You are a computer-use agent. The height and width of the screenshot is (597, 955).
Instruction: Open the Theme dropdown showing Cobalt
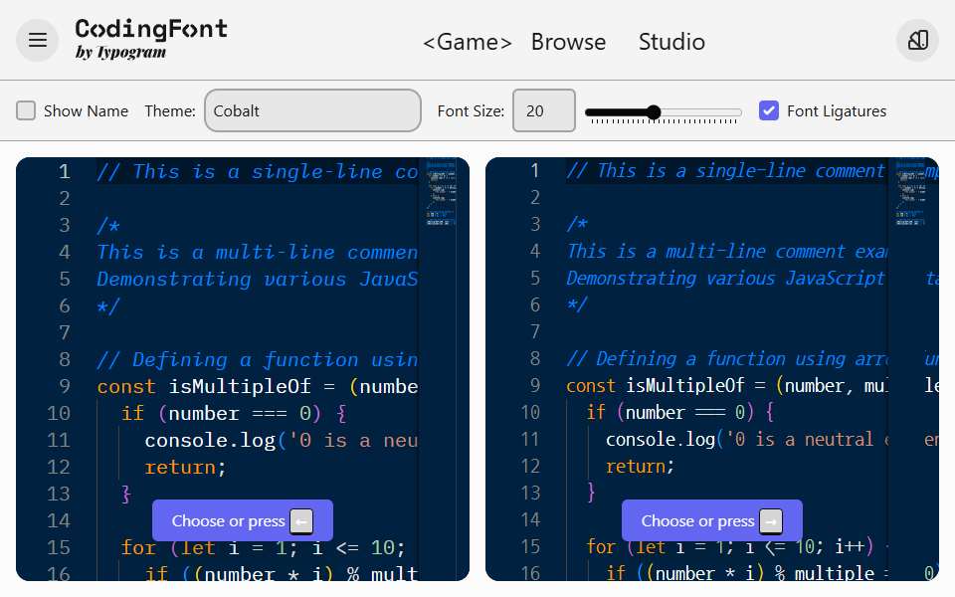click(x=312, y=110)
